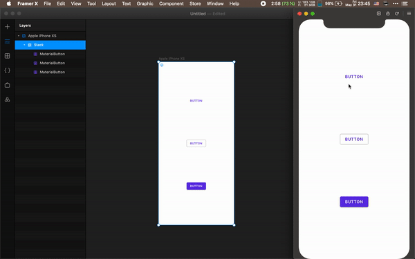Open the Store bag icon in the sidebar
This screenshot has width=415, height=259.
(8, 85)
